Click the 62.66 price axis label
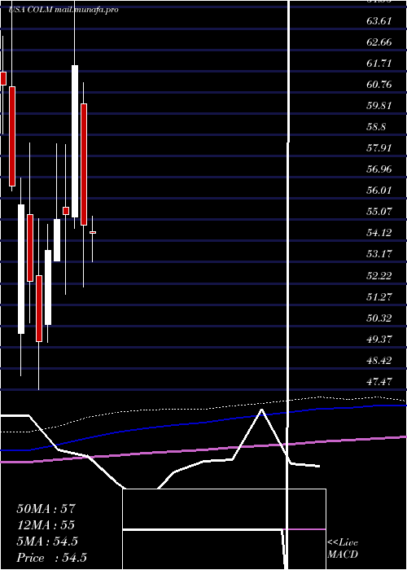The image size is (407, 570). (x=379, y=42)
